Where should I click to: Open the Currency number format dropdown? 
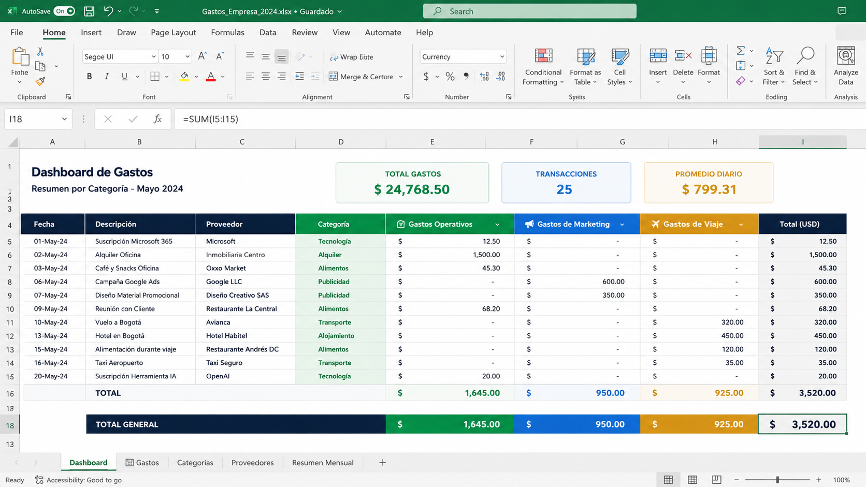click(502, 56)
